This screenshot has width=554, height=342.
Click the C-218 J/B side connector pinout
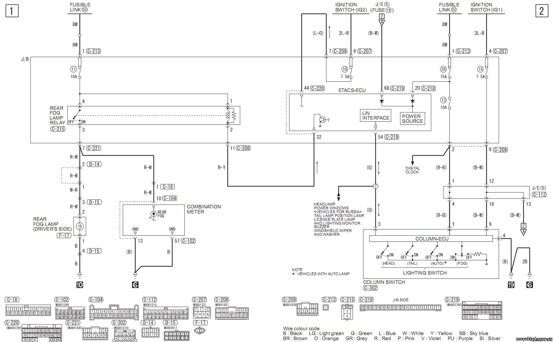pyautogui.click(x=400, y=308)
